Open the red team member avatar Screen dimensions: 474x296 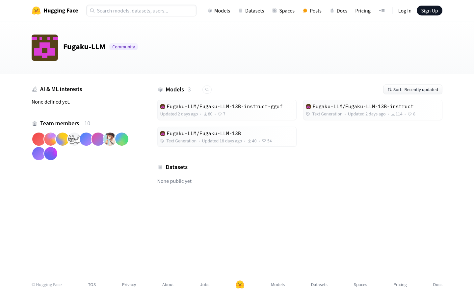pyautogui.click(x=39, y=139)
